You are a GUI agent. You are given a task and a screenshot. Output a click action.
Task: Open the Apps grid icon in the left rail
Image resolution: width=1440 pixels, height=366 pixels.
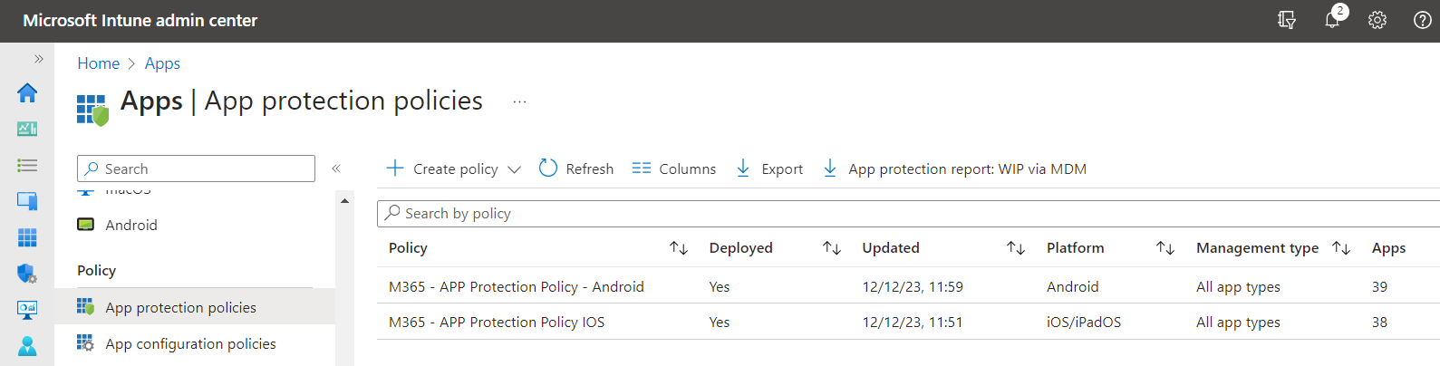tap(27, 237)
